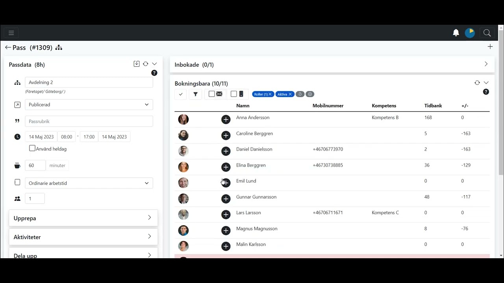Screen dimensions: 504x283
Task: Click the page vertical scrollbar
Action: pos(501,103)
